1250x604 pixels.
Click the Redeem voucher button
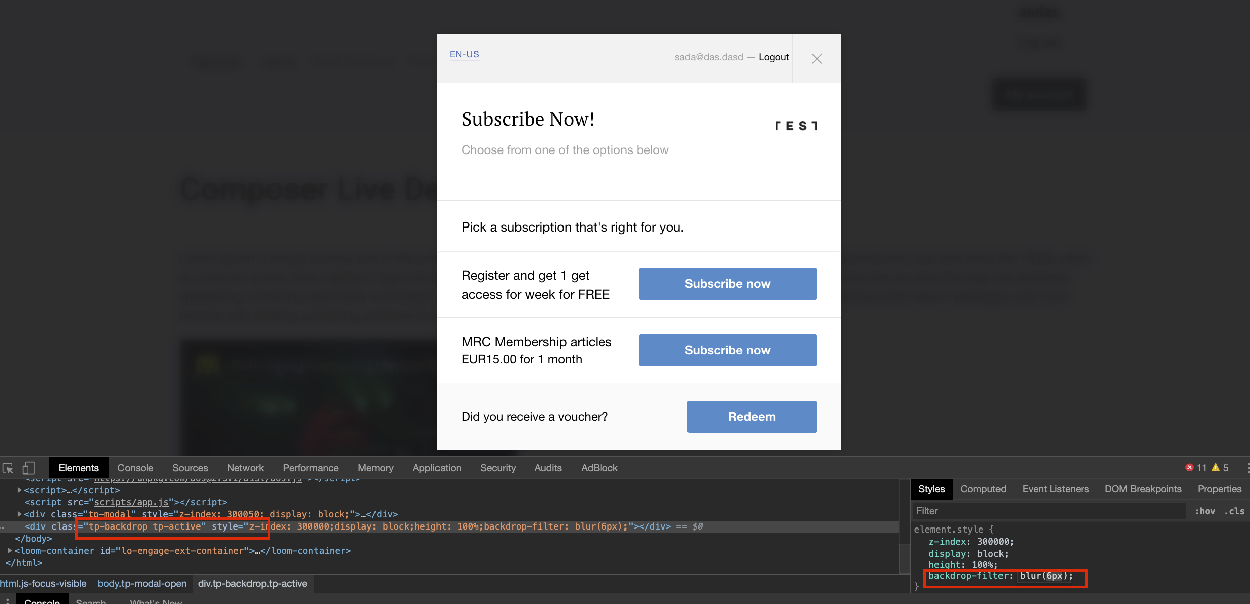pyautogui.click(x=752, y=417)
